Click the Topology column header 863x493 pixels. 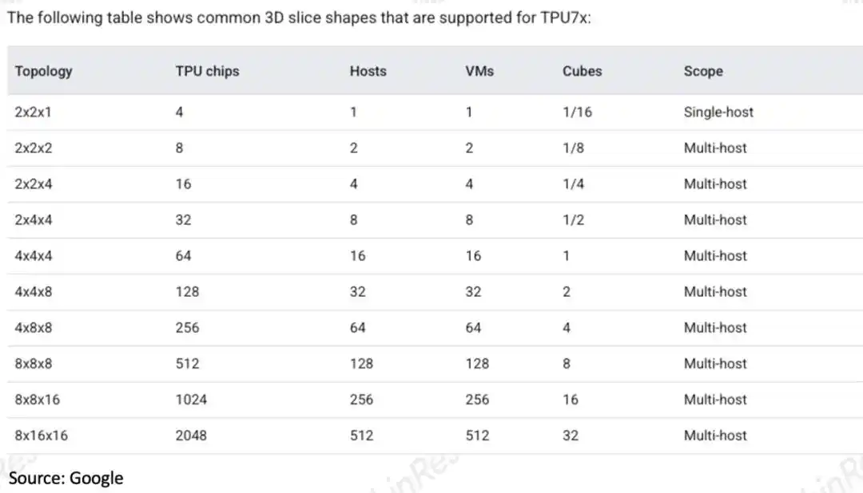(x=43, y=72)
